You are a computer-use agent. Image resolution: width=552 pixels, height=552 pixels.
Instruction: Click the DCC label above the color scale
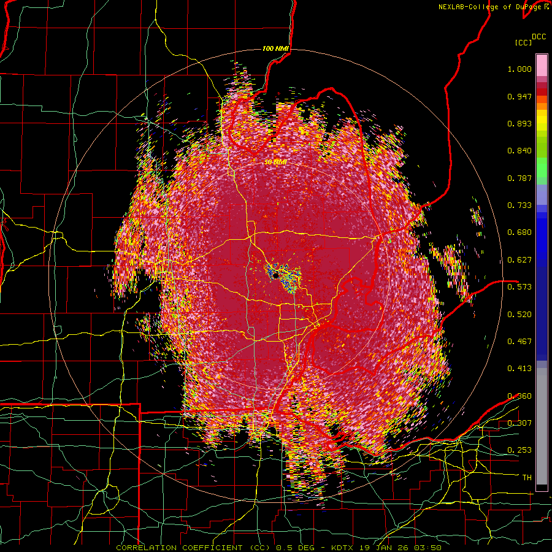(x=539, y=37)
